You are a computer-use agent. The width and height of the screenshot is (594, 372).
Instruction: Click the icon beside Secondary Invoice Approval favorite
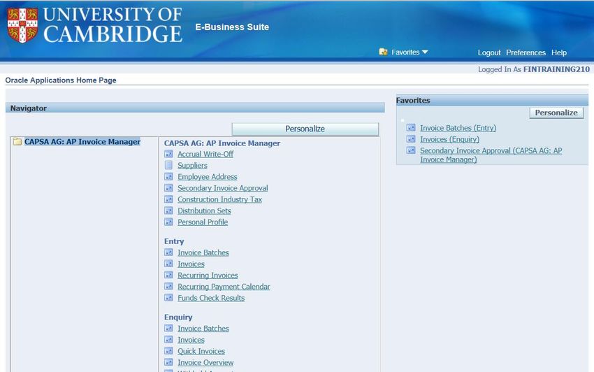pos(411,150)
